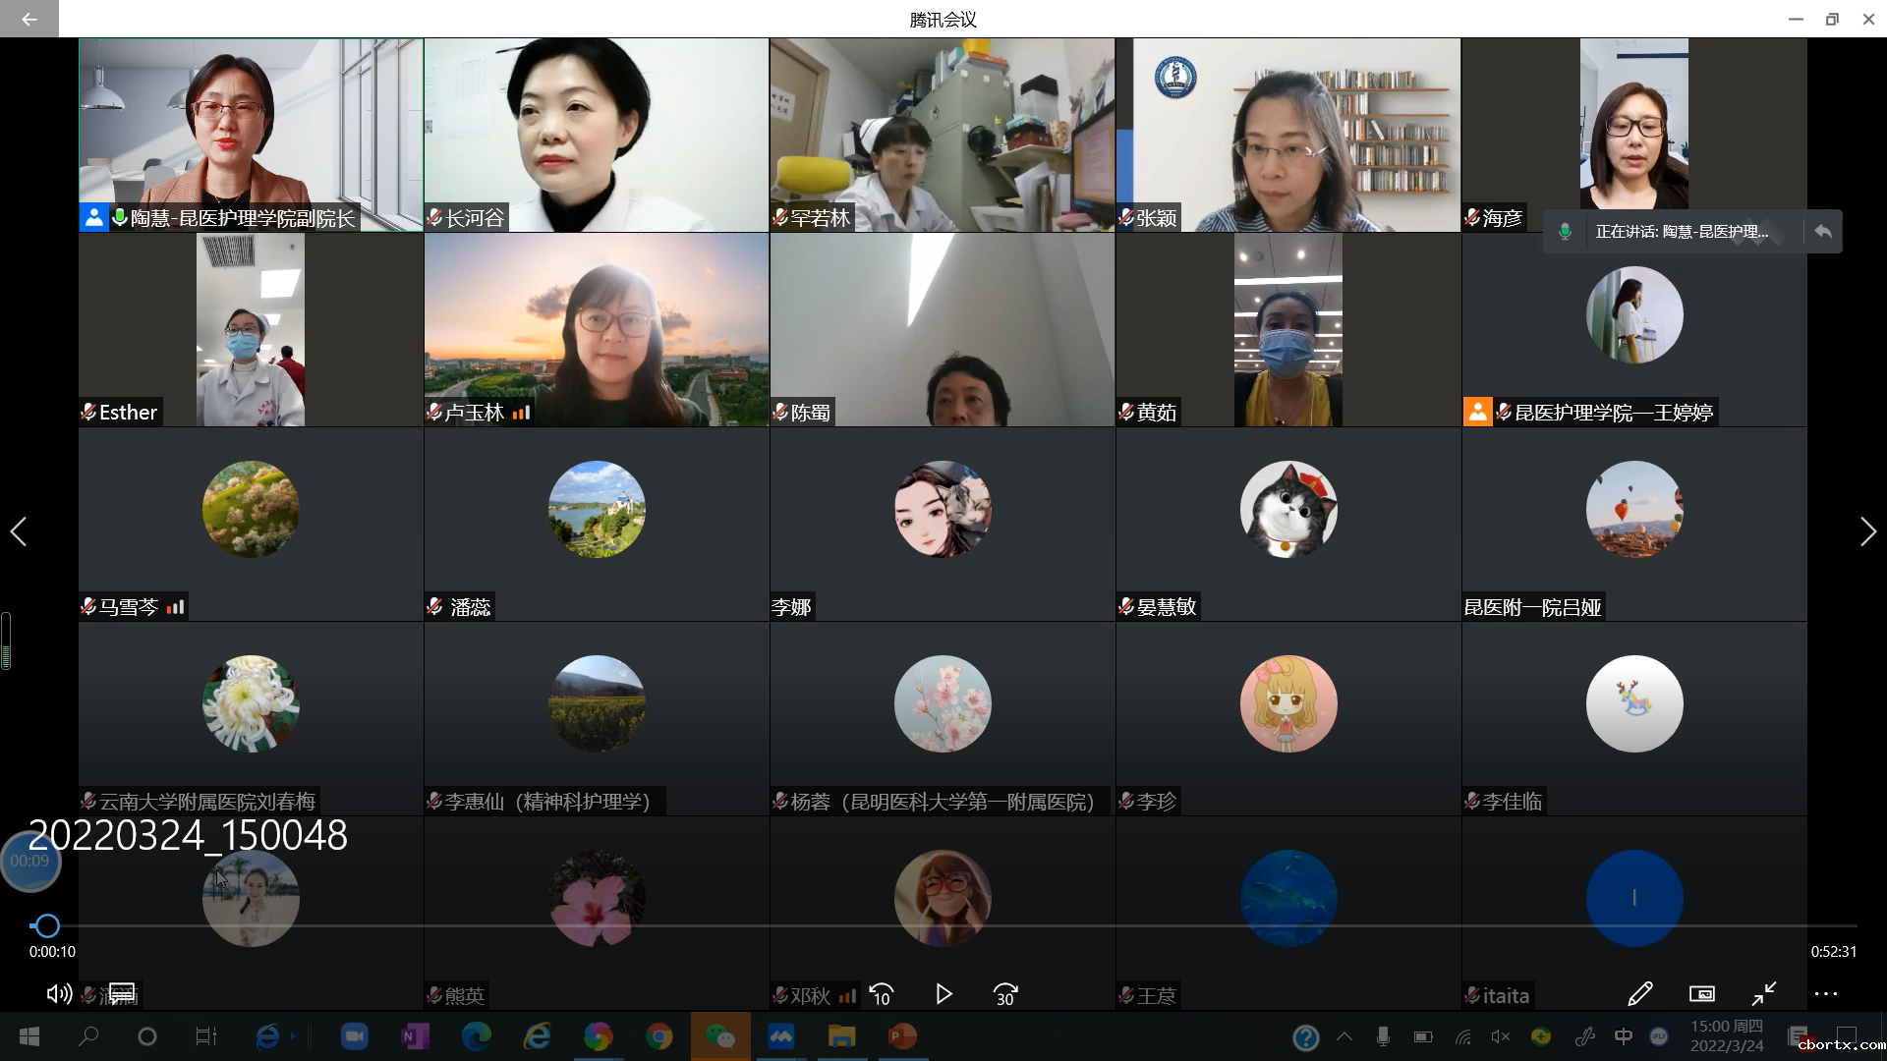The image size is (1887, 1061).
Task: Click the 00:09 circular timer overlay
Action: (30, 862)
